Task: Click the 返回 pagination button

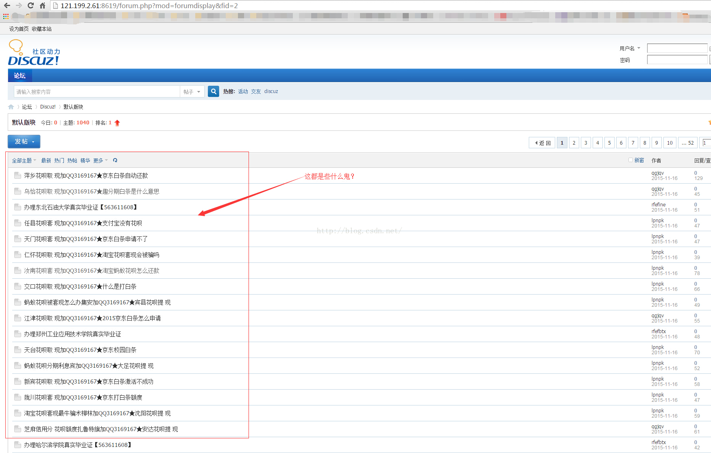Action: (x=542, y=143)
